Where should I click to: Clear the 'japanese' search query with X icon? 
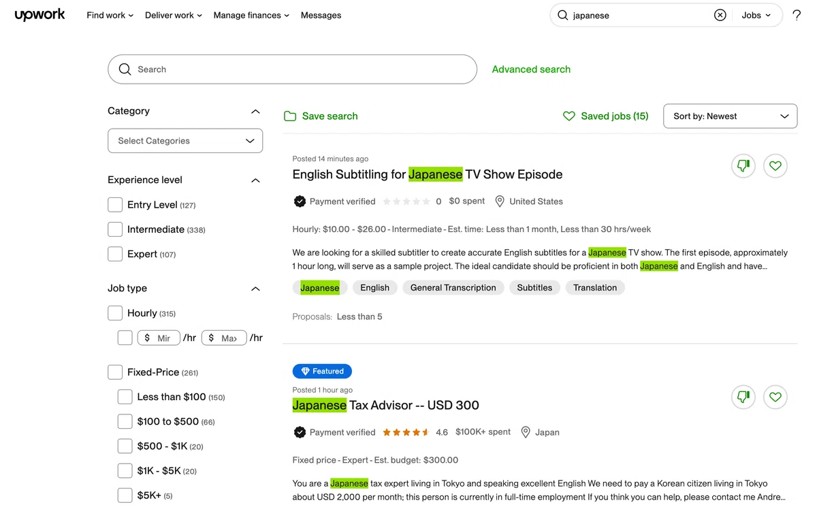[x=720, y=15]
